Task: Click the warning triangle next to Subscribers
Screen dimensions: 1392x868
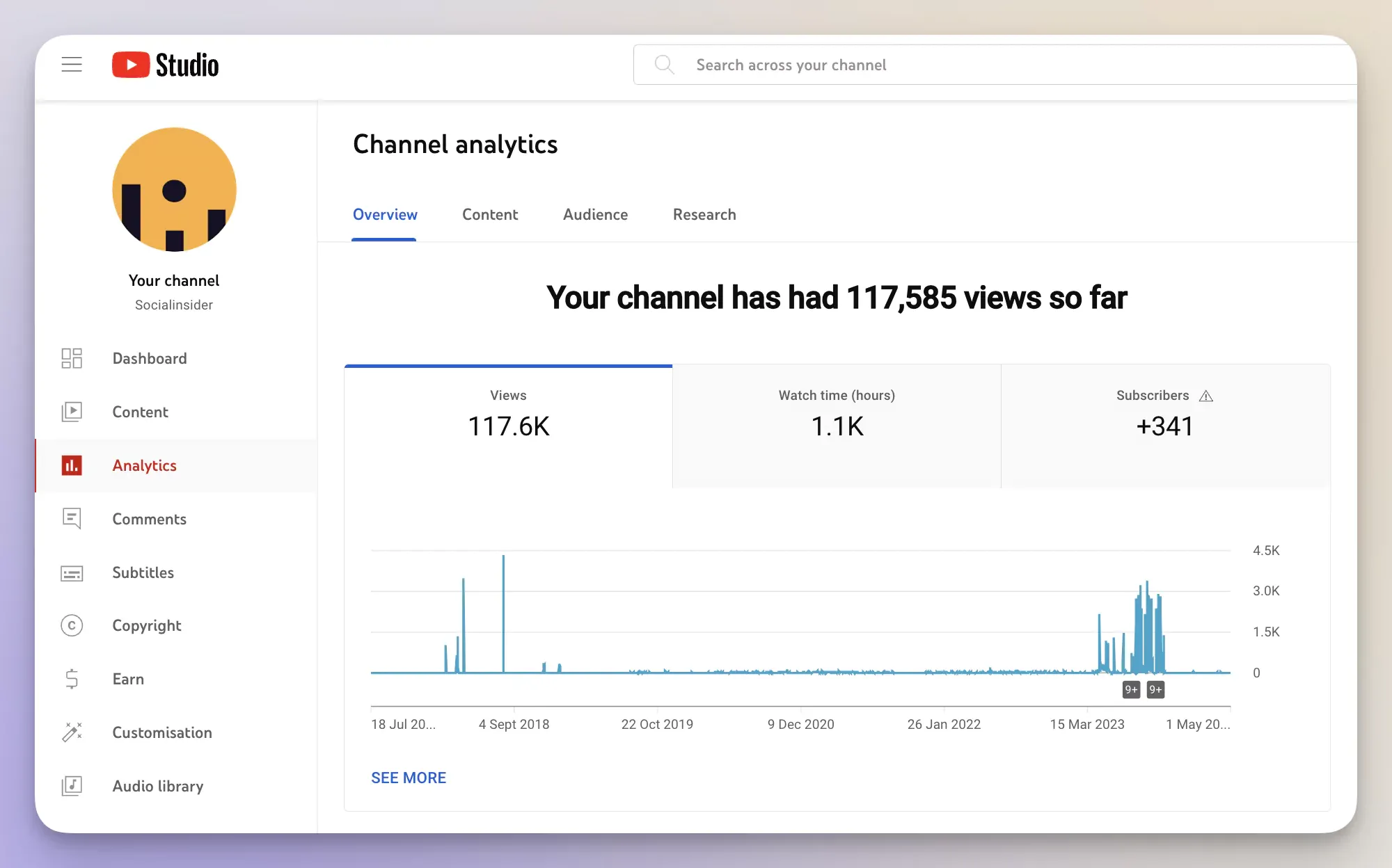Action: 1206,396
